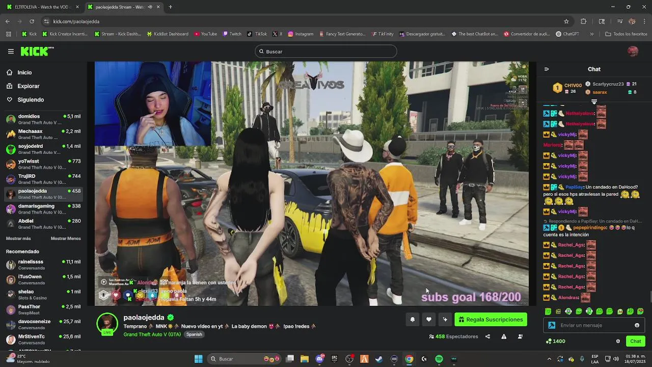Open yoTwisst channel in sidebar
The width and height of the screenshot is (652, 367).
(43, 165)
